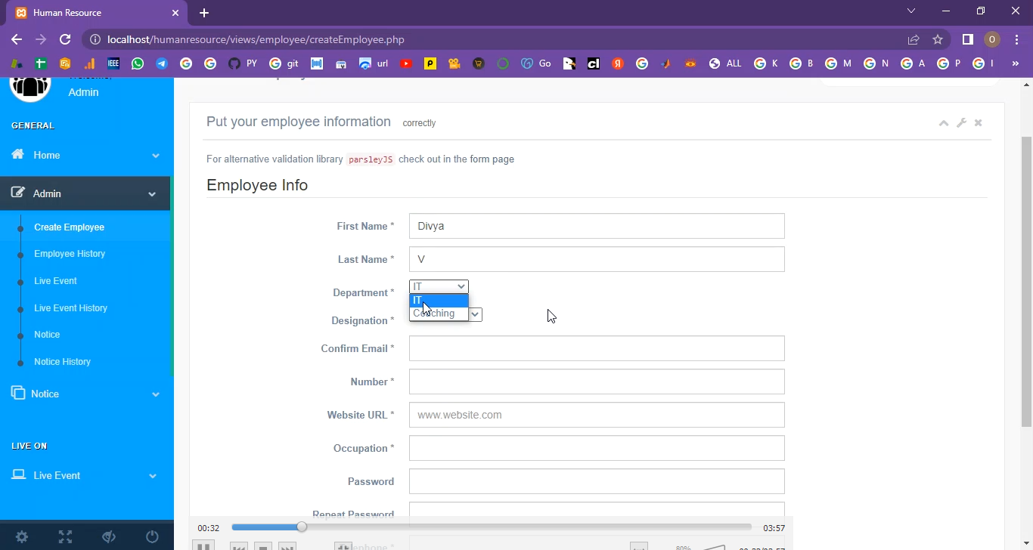Viewport: 1033px width, 550px height.
Task: Click the Confirm Email input field
Action: click(x=596, y=348)
